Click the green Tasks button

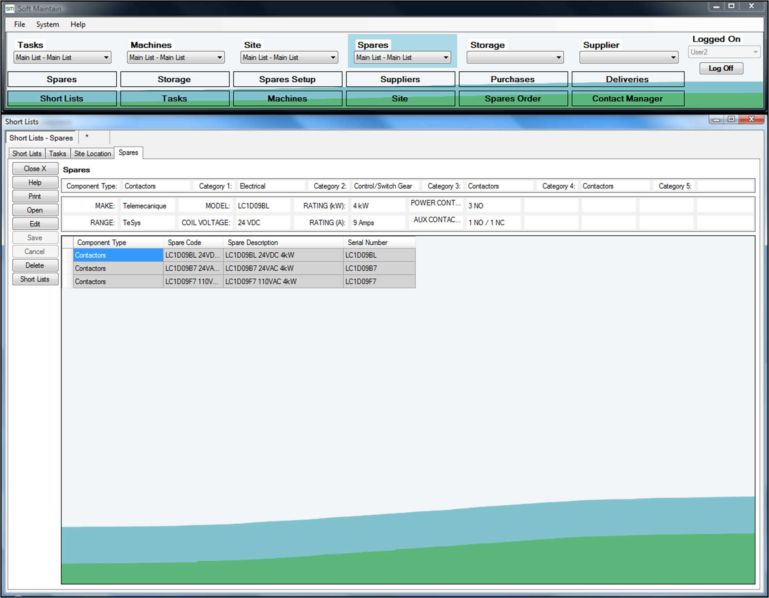[174, 98]
